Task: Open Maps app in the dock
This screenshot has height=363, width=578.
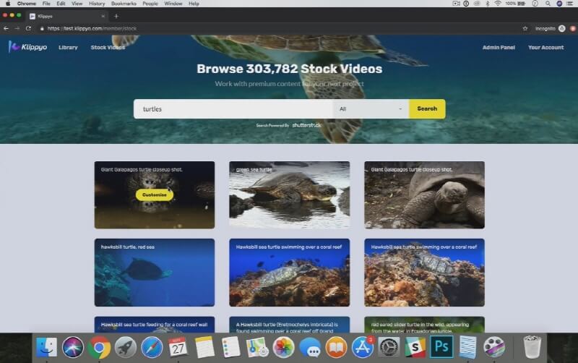Action: 257,347
